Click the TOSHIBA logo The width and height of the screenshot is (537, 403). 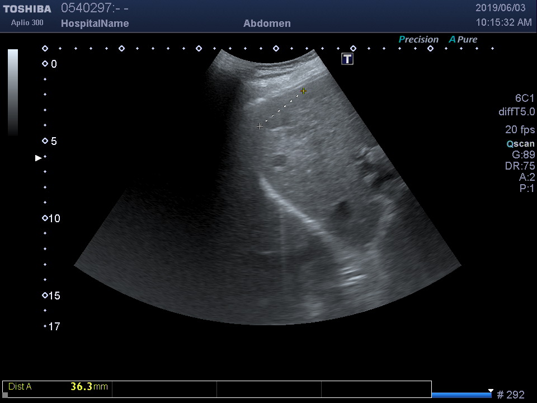[x=27, y=9]
